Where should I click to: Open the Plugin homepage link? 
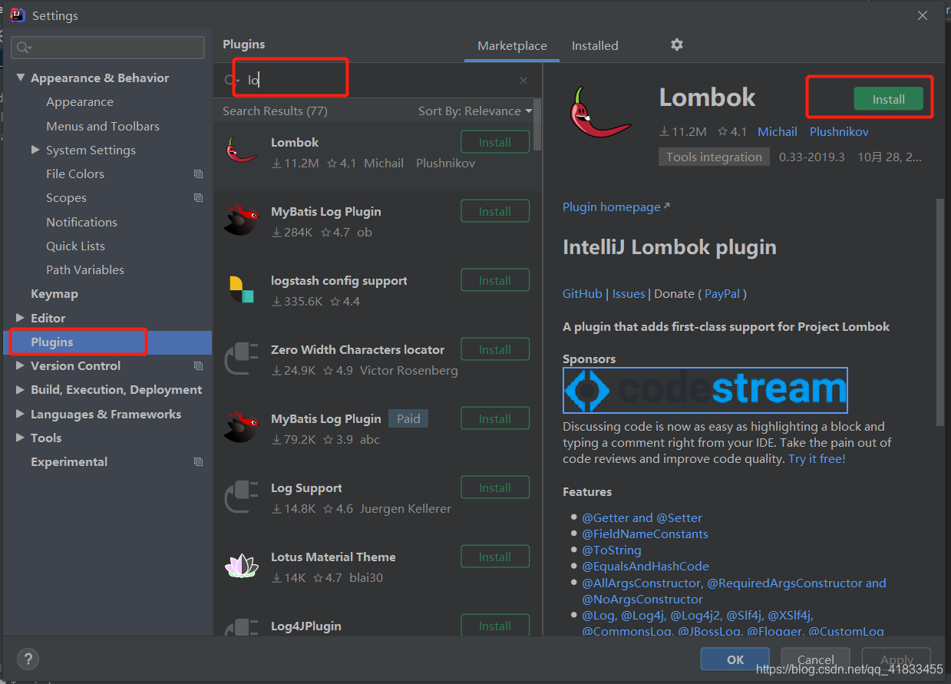[616, 207]
